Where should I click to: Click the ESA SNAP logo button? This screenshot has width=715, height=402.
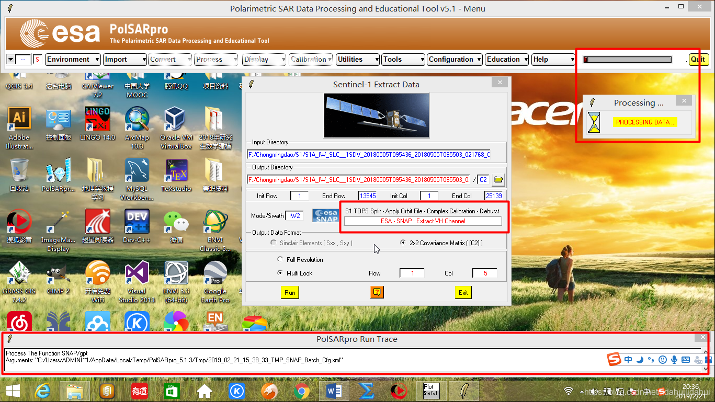pyautogui.click(x=325, y=216)
